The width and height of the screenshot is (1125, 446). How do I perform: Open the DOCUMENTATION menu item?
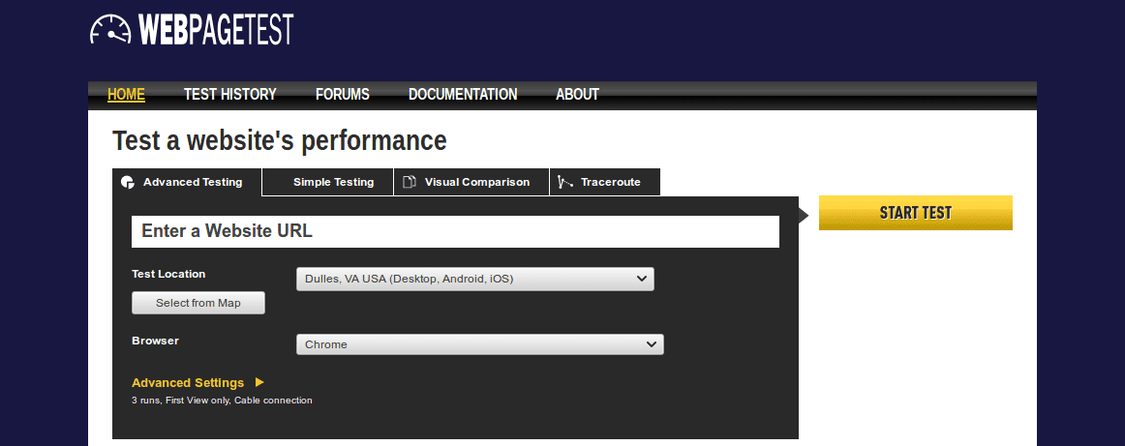[463, 95]
